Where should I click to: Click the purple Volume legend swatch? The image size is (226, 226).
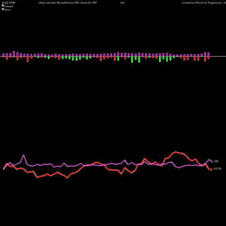[3, 5]
